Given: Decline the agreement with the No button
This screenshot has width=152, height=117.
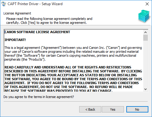Looking at the screenshot, I should point(137,109).
